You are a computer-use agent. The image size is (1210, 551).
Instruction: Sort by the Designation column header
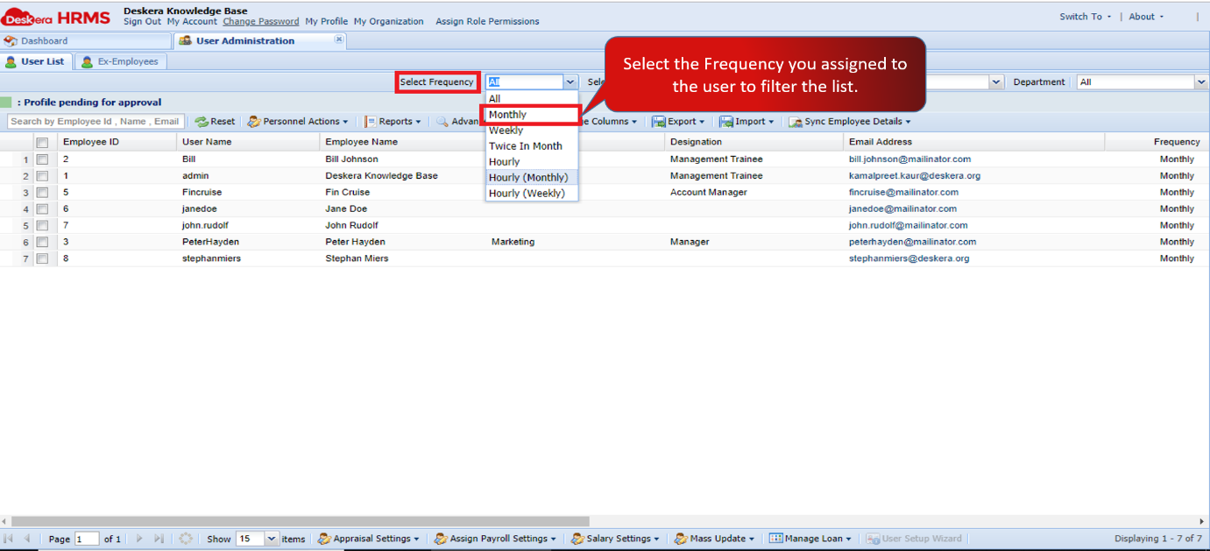[754, 142]
